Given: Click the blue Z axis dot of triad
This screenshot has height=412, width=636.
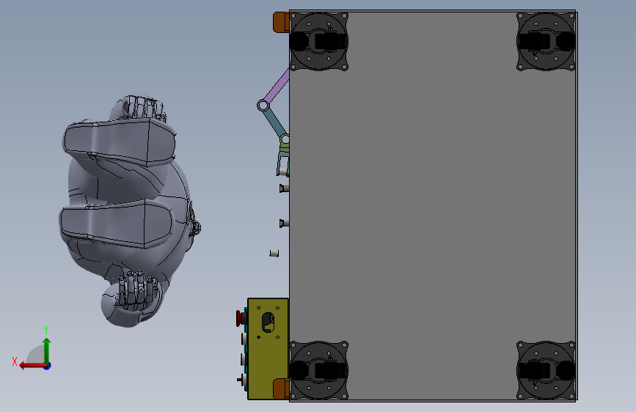Looking at the screenshot, I should (48, 366).
